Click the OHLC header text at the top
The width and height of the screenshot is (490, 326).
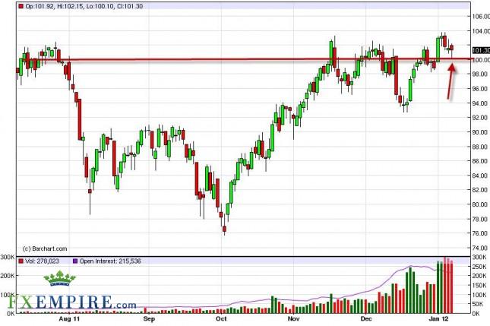point(84,6)
